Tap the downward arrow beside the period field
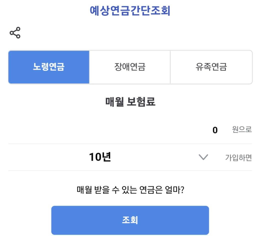 (x=203, y=157)
